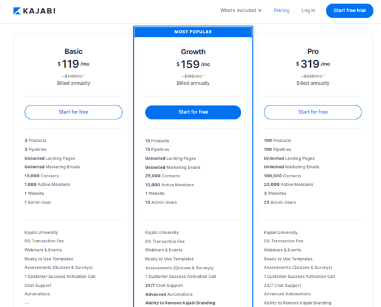Click '10,000 Contacts' feature
Screen dimensions: 381x307
tap(42, 176)
